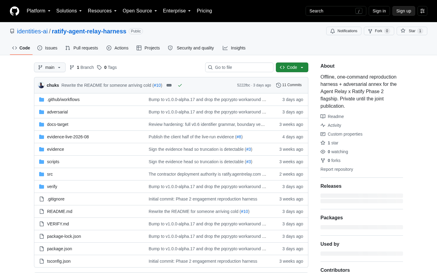Open the main branch selector dropdown
Image resolution: width=437 pixels, height=273 pixels.
[x=50, y=67]
